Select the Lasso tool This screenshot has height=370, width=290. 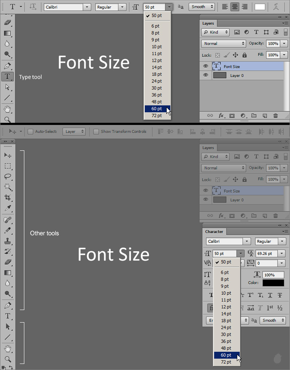click(x=7, y=177)
